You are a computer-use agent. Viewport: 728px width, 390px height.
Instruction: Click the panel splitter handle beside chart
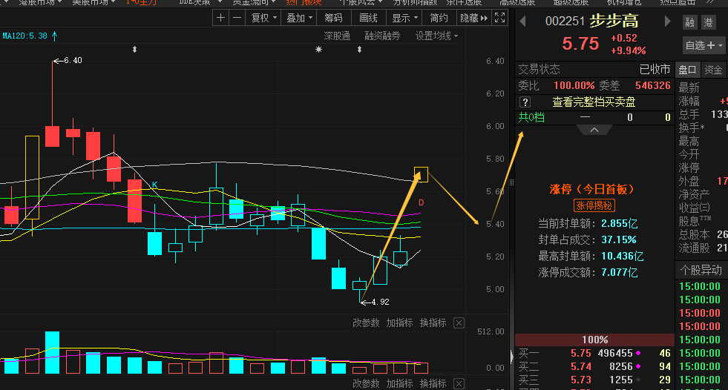point(511,182)
